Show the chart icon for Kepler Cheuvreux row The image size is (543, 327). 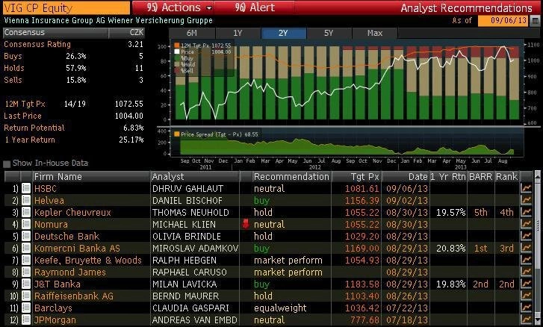(526, 212)
